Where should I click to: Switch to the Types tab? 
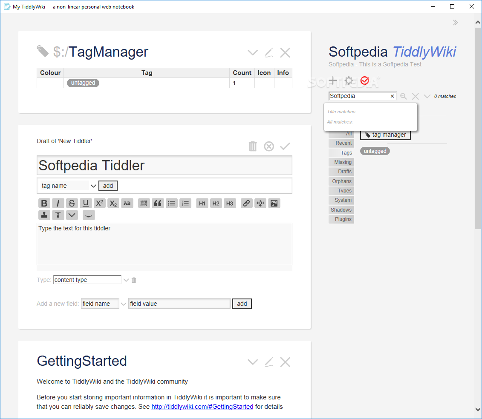[x=341, y=191]
